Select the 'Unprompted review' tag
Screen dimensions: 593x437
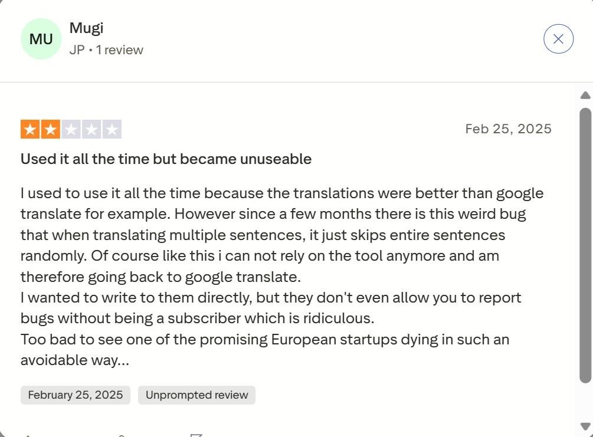click(x=196, y=395)
